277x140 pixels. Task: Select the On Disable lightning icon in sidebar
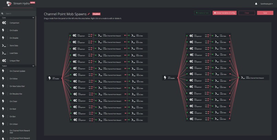(x=3, y=38)
